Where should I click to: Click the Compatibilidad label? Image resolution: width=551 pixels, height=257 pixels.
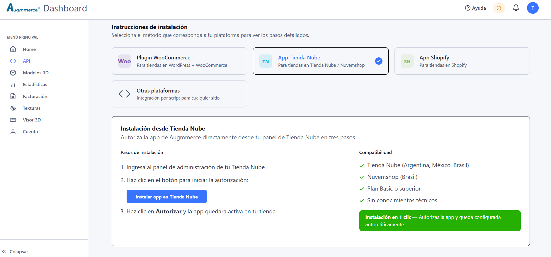[375, 152]
